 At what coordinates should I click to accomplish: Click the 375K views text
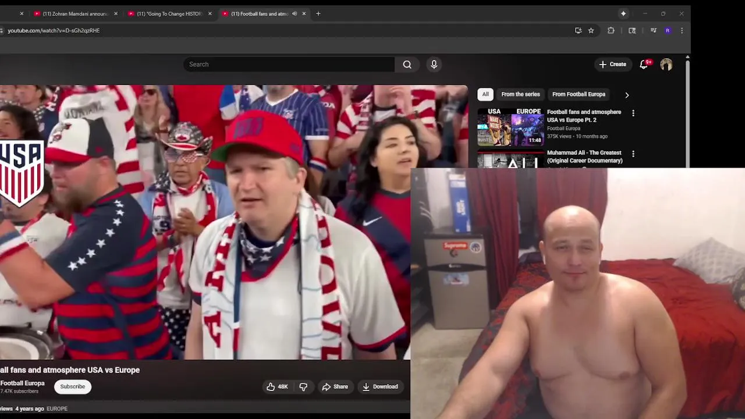[559, 136]
